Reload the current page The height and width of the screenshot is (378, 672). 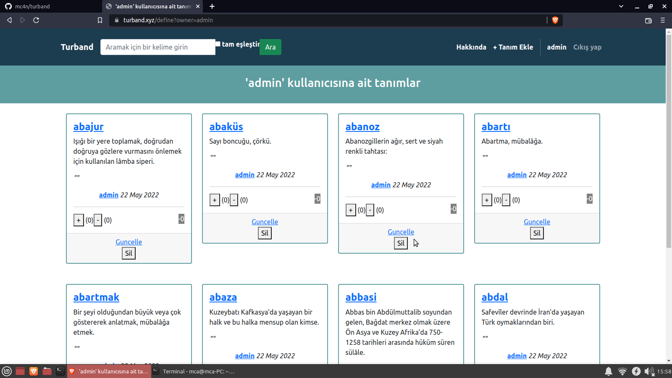(36, 20)
